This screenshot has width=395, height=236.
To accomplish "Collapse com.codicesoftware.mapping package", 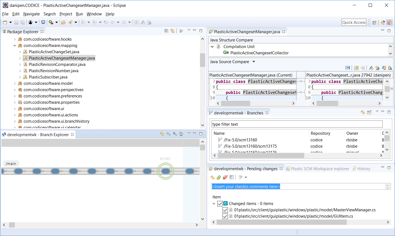I will (x=15, y=46).
